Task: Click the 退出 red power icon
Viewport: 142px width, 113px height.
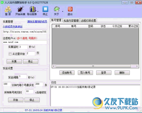Action: (x=70, y=9)
